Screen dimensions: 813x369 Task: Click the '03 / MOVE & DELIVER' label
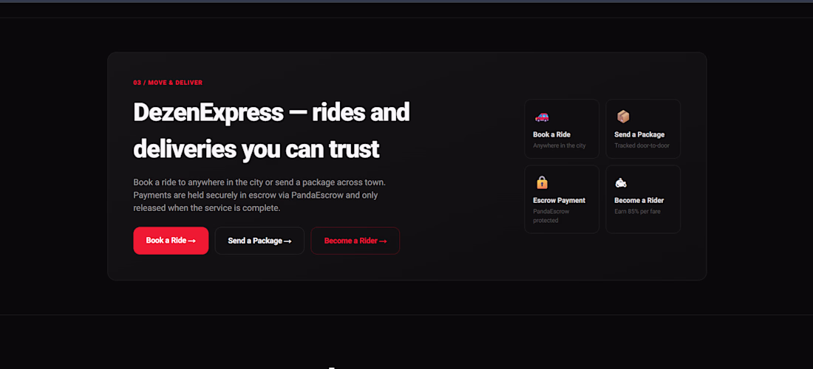(x=168, y=83)
